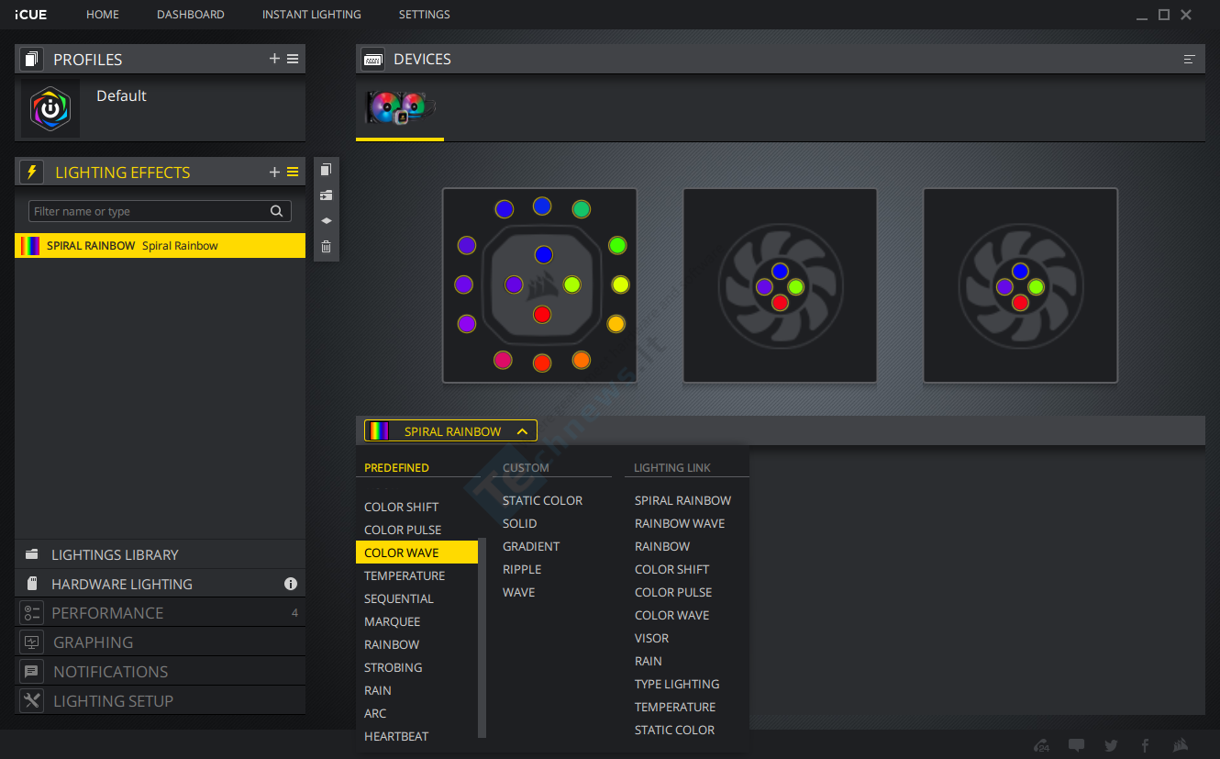Click the layers order icon in the side toolbar
The image size is (1220, 759).
tap(326, 221)
